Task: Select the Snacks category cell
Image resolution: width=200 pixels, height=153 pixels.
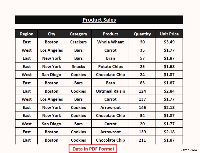Action: pos(78,66)
